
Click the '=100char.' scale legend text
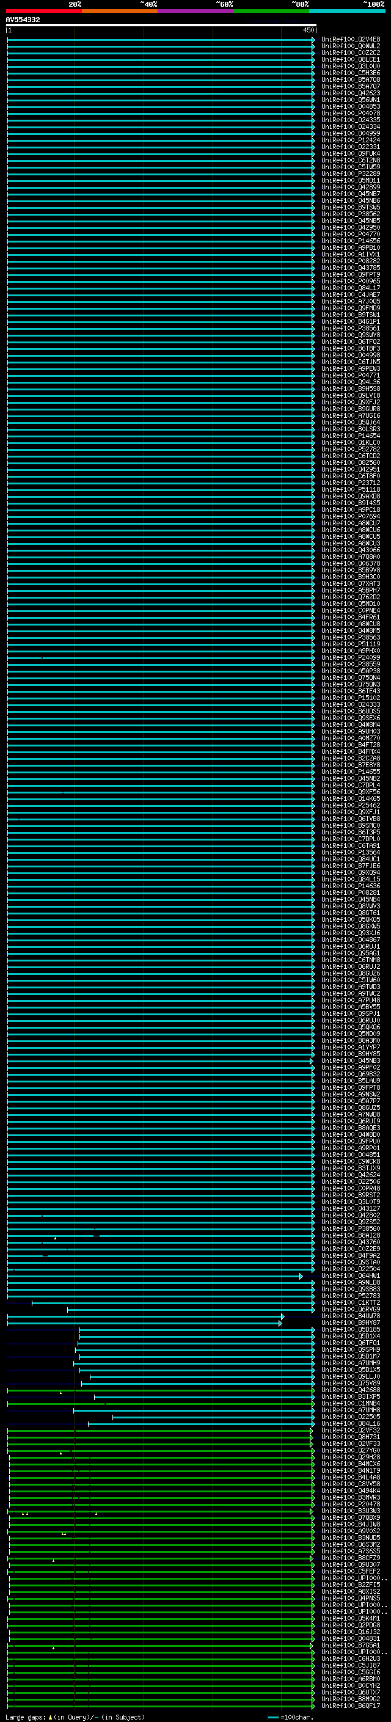click(296, 1717)
